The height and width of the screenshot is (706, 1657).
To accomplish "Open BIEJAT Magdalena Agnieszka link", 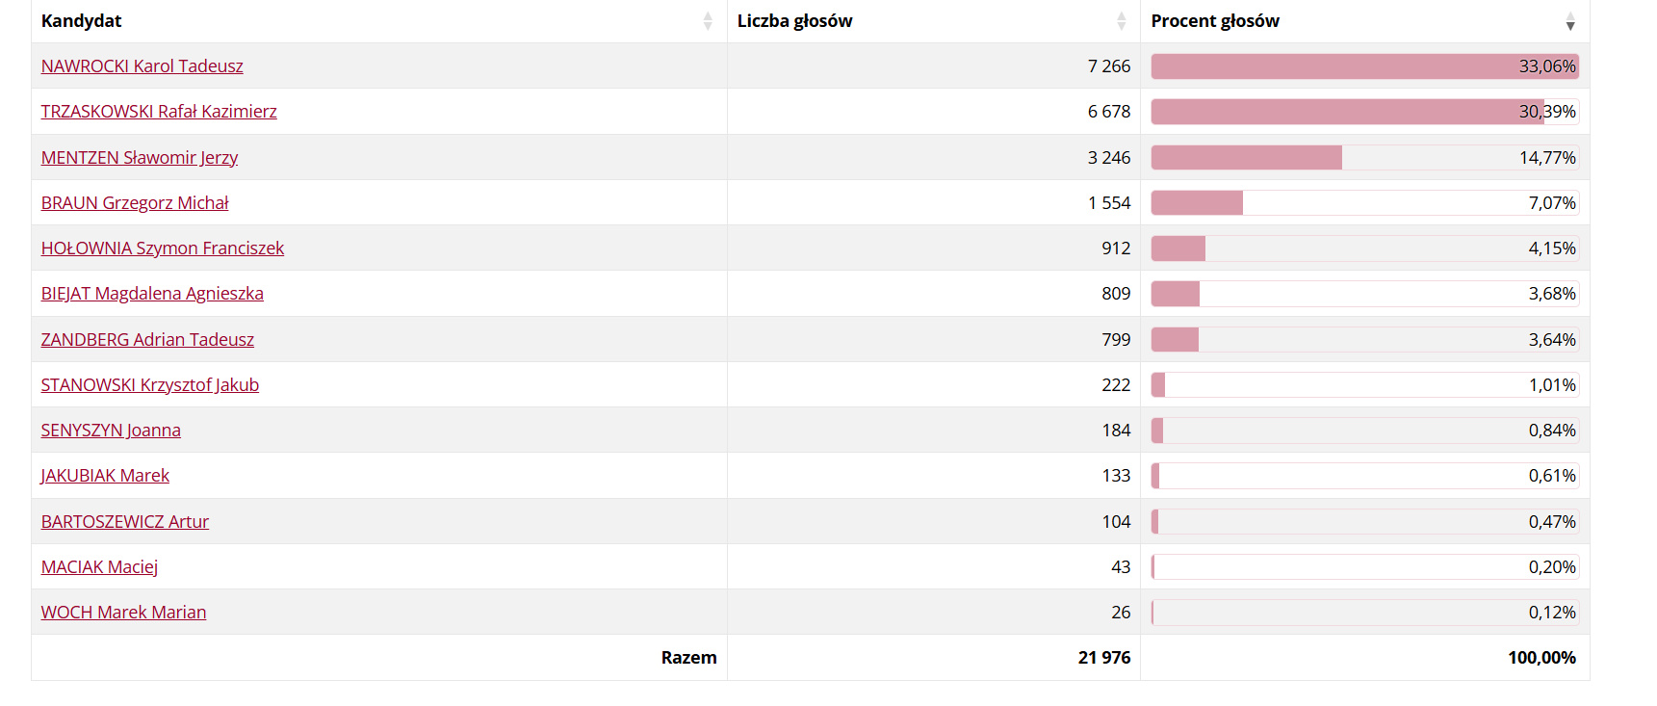I will tap(152, 293).
